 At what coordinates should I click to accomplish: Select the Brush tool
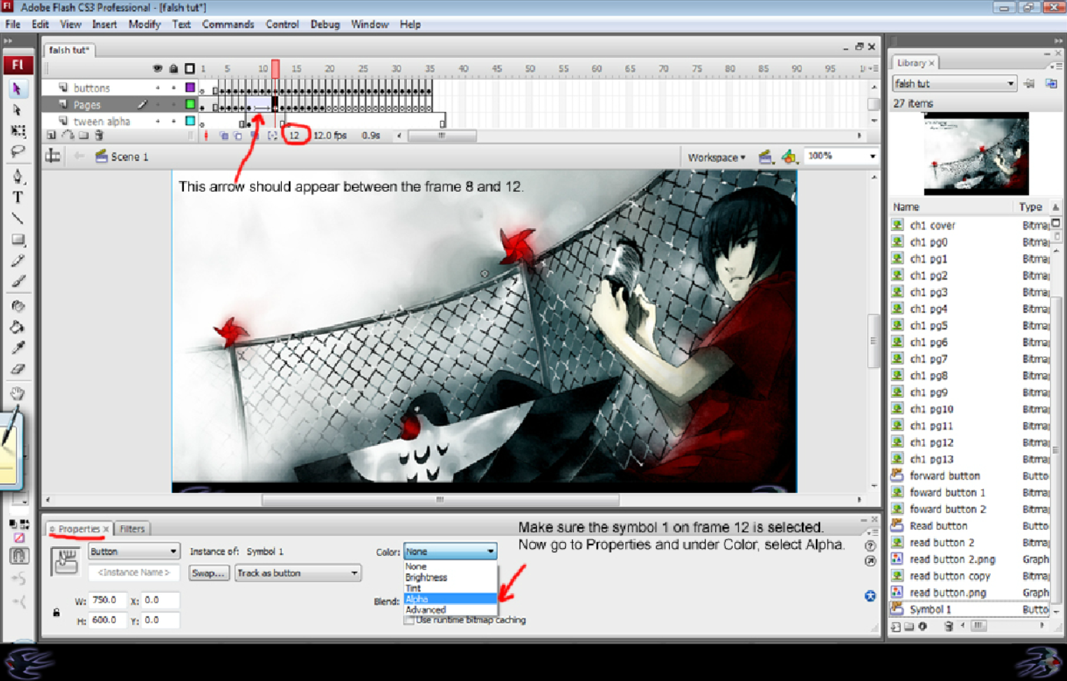(x=17, y=281)
